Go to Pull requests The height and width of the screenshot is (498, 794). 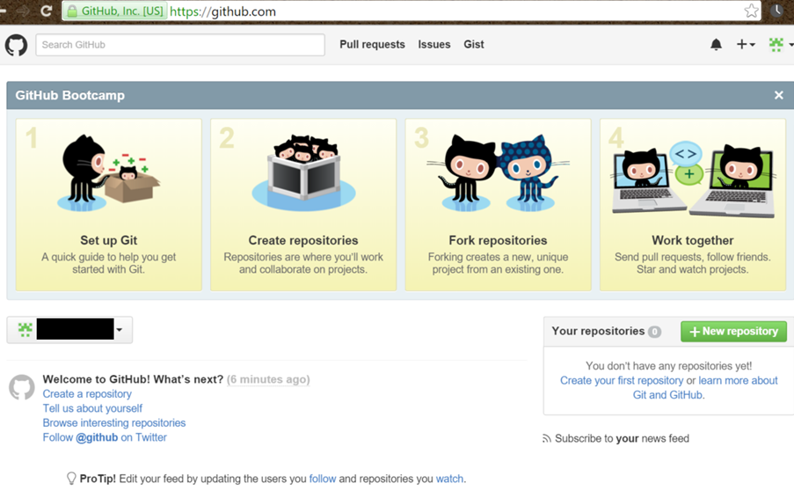pyautogui.click(x=372, y=45)
